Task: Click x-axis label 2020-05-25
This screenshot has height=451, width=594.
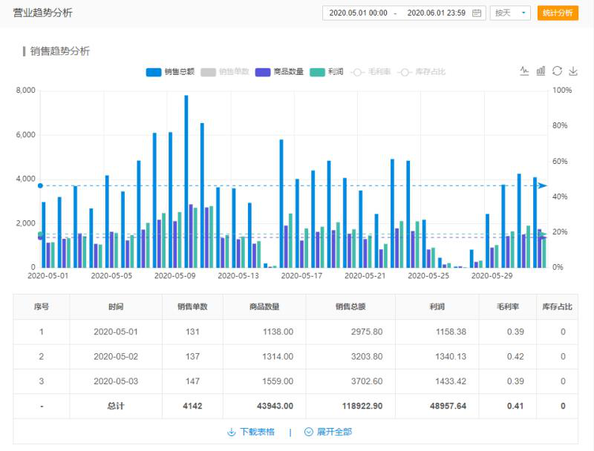Action: pyautogui.click(x=428, y=276)
